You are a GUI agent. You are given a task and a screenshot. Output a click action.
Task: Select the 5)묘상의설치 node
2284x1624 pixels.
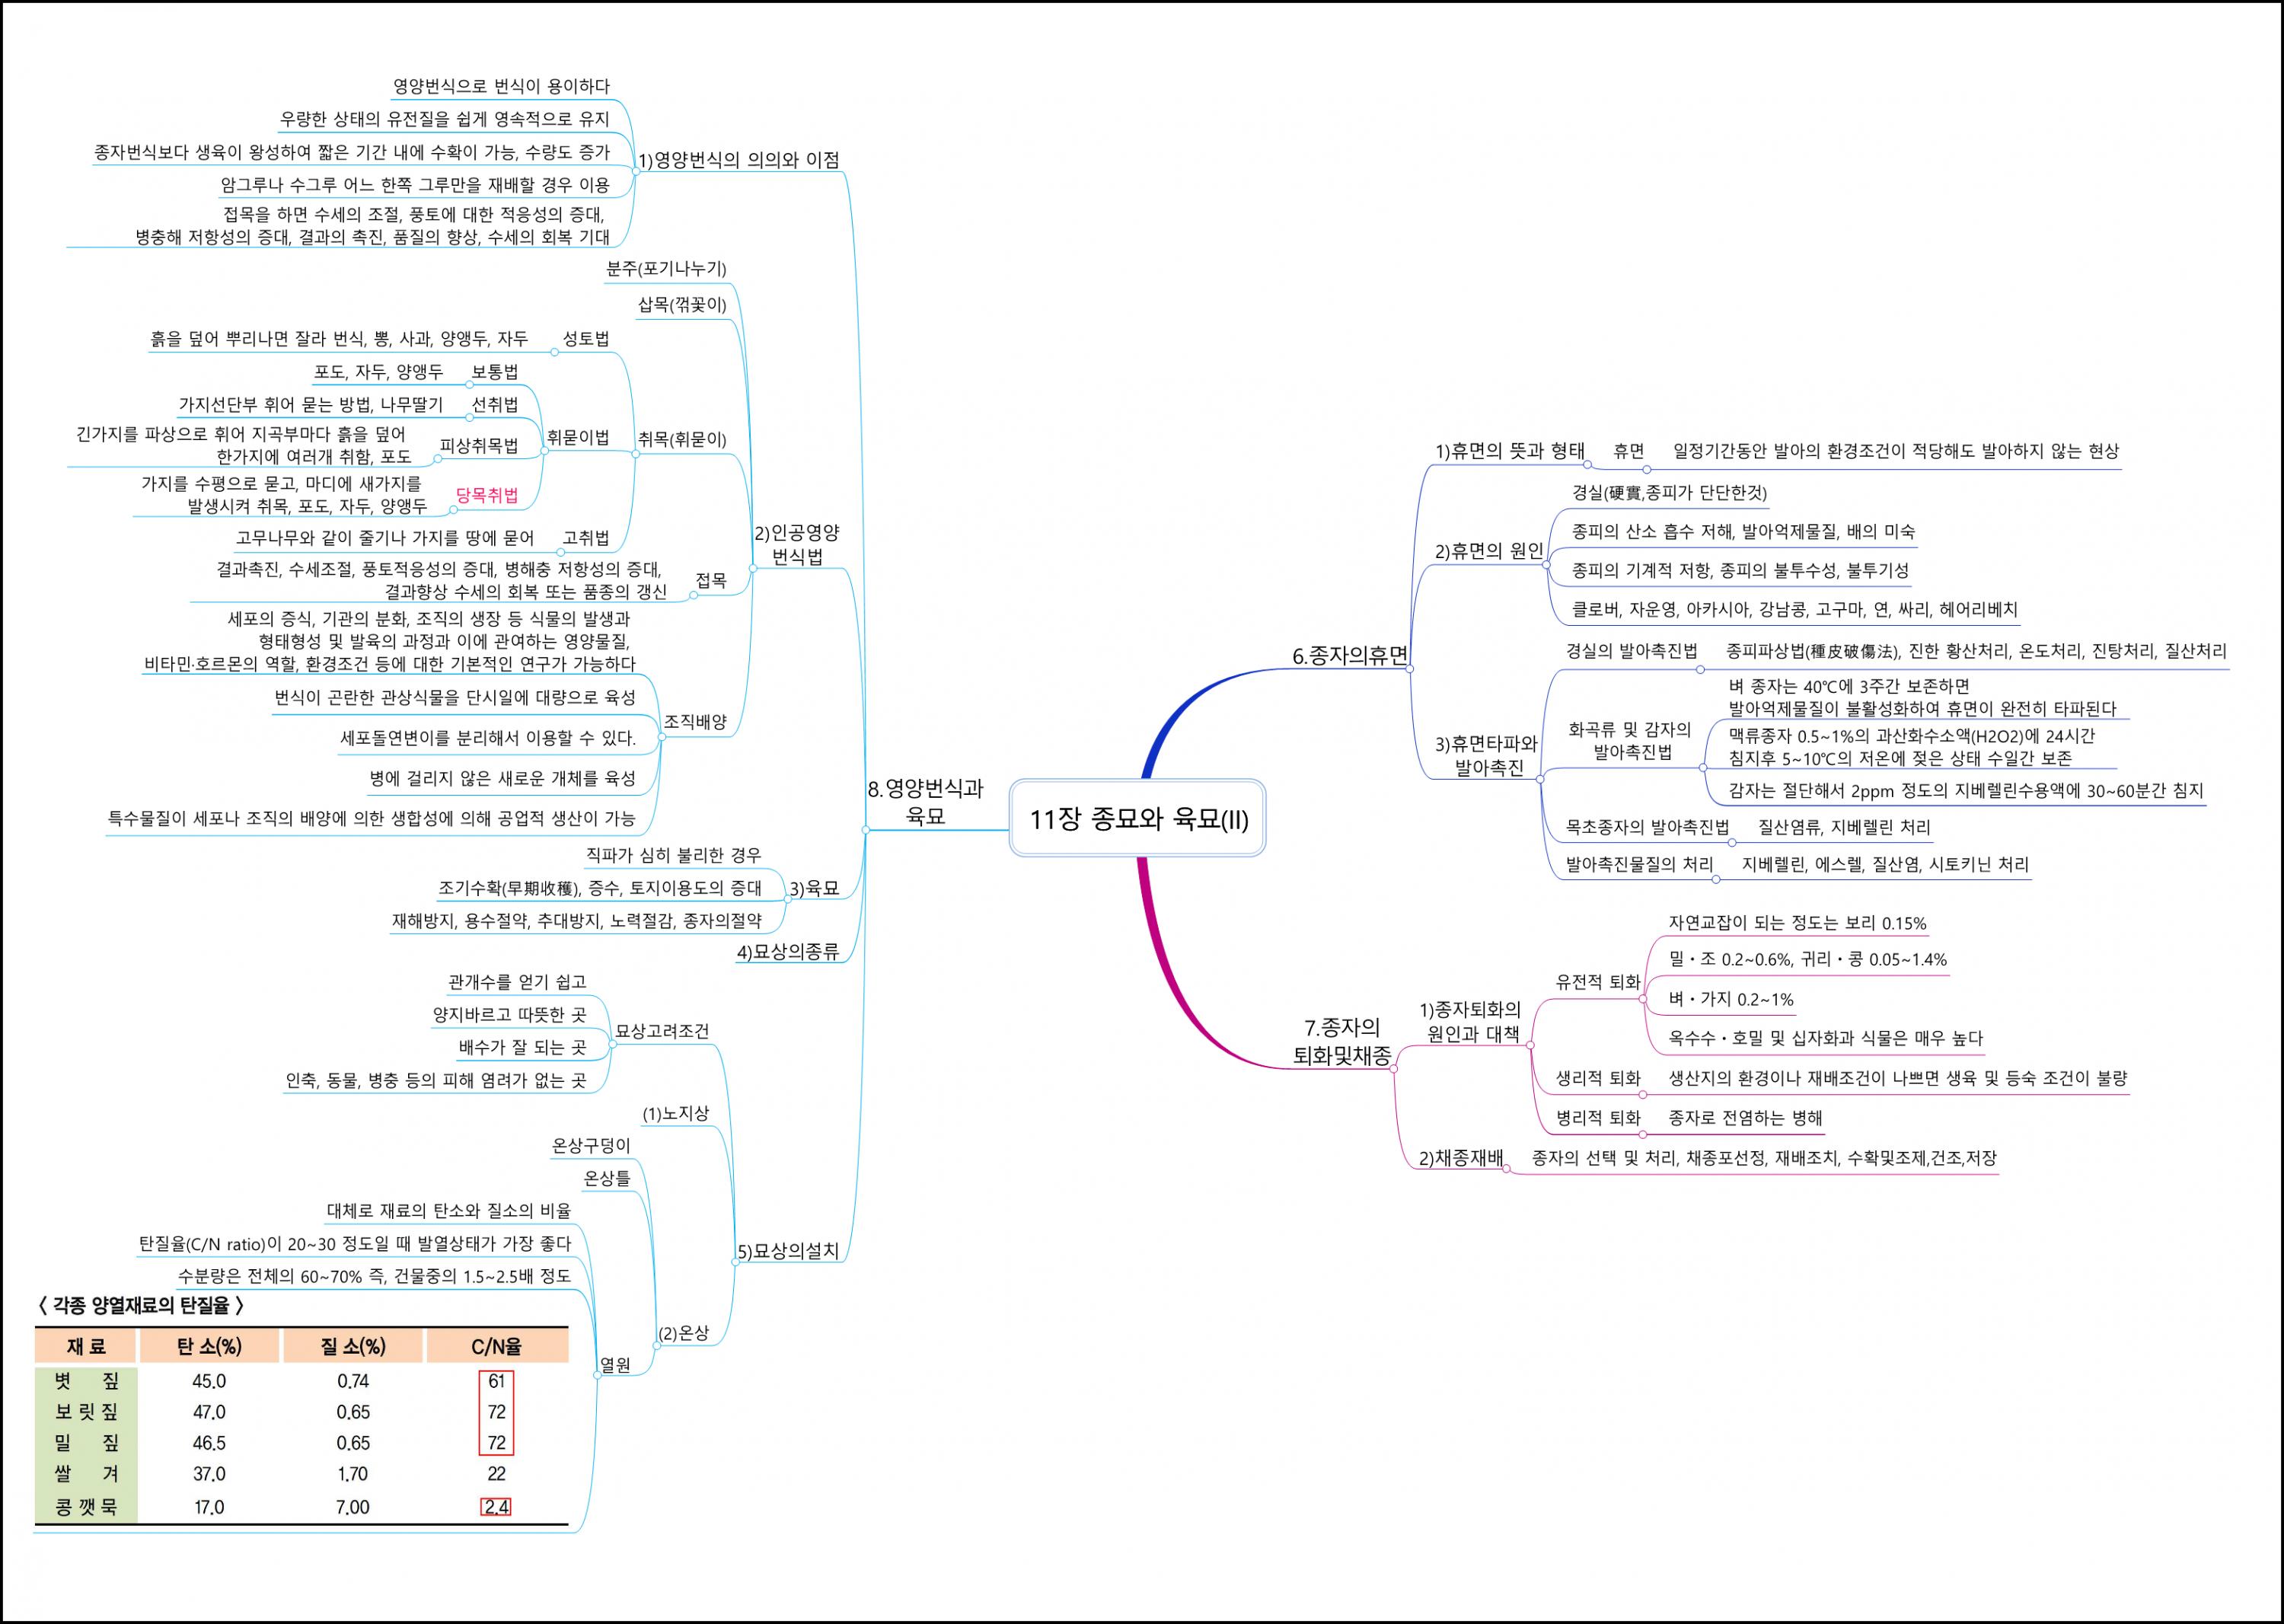click(x=788, y=1251)
